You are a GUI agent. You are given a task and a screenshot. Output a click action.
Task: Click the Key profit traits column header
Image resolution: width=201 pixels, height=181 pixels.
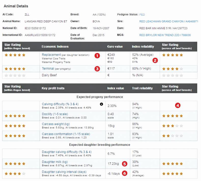click(x=53, y=88)
